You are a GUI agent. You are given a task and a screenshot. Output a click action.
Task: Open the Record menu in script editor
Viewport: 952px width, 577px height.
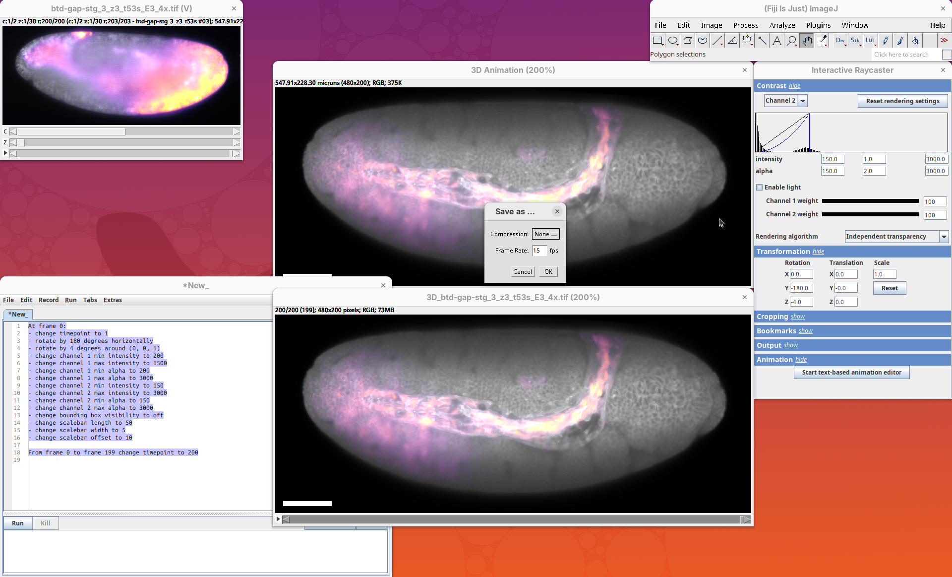coord(49,300)
